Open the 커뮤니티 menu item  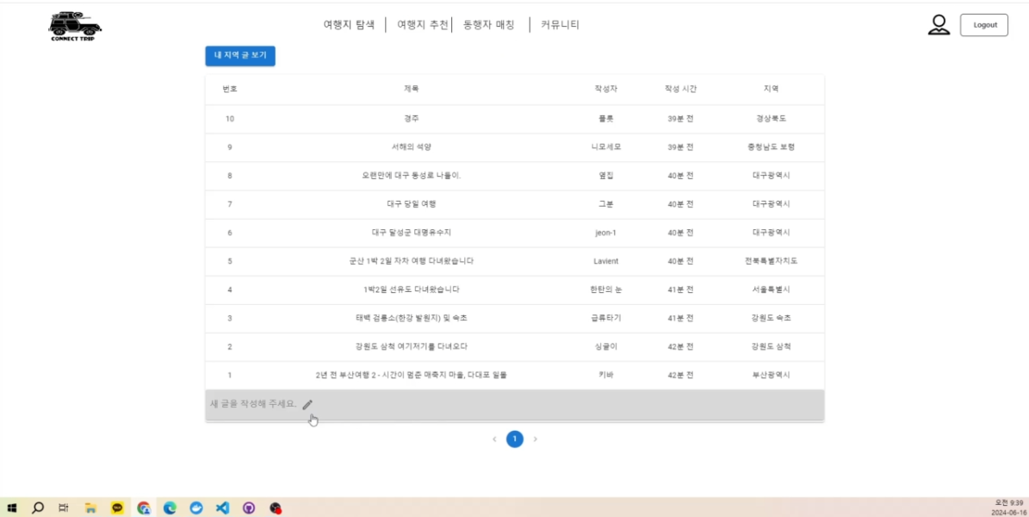[x=559, y=24]
